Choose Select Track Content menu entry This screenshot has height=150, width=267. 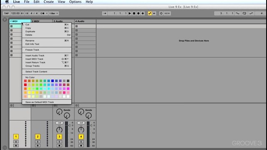pos(47,72)
